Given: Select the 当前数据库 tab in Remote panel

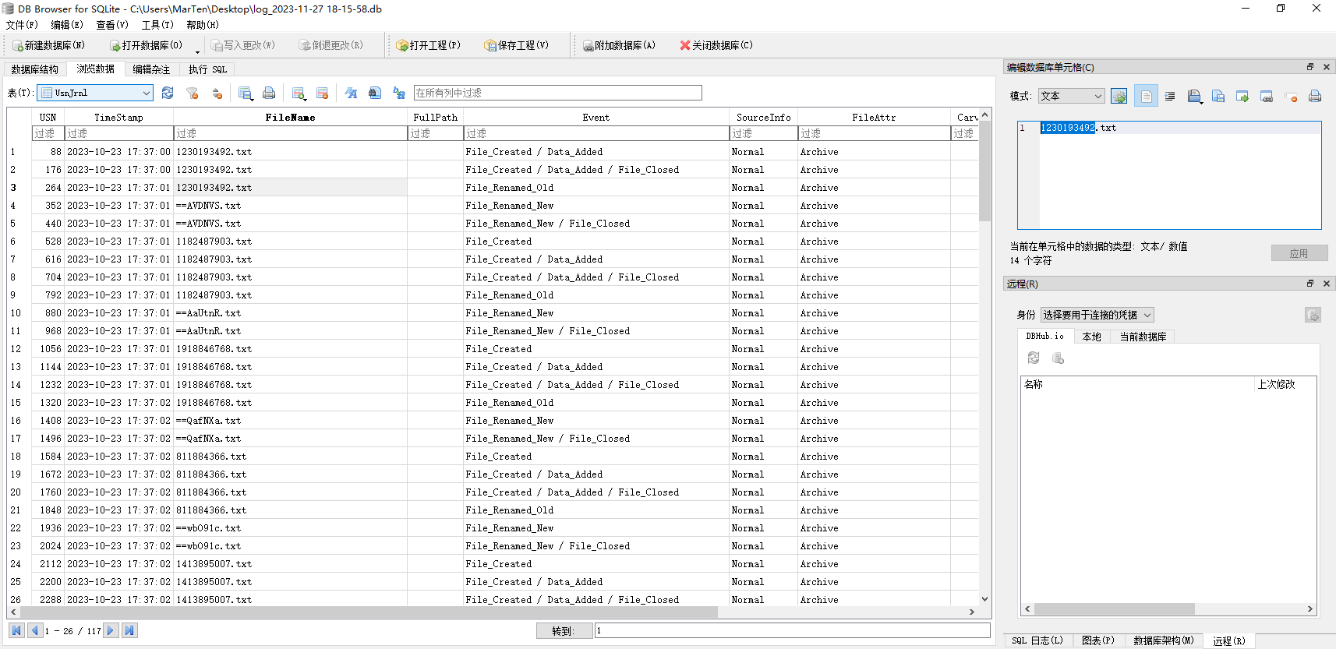Looking at the screenshot, I should [x=1143, y=337].
